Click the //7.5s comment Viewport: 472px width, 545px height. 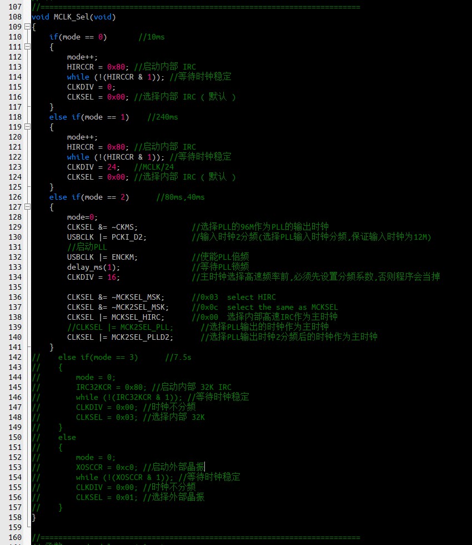pyautogui.click(x=178, y=357)
